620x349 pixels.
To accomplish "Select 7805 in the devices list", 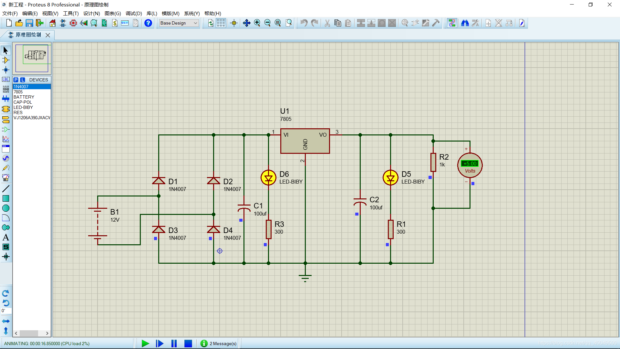I will pos(18,92).
